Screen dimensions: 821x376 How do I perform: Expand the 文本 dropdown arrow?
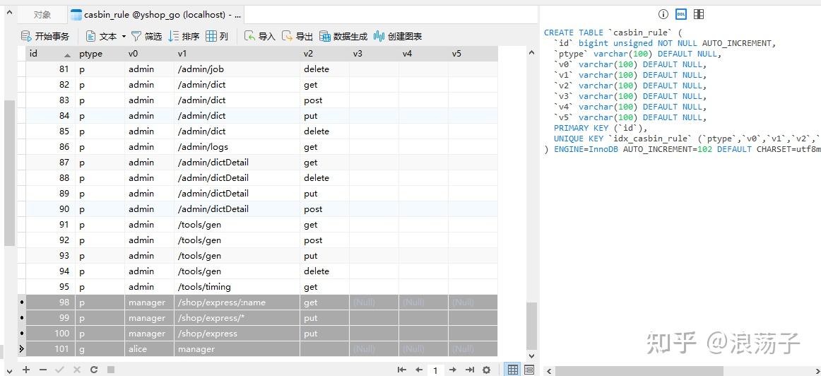click(124, 37)
